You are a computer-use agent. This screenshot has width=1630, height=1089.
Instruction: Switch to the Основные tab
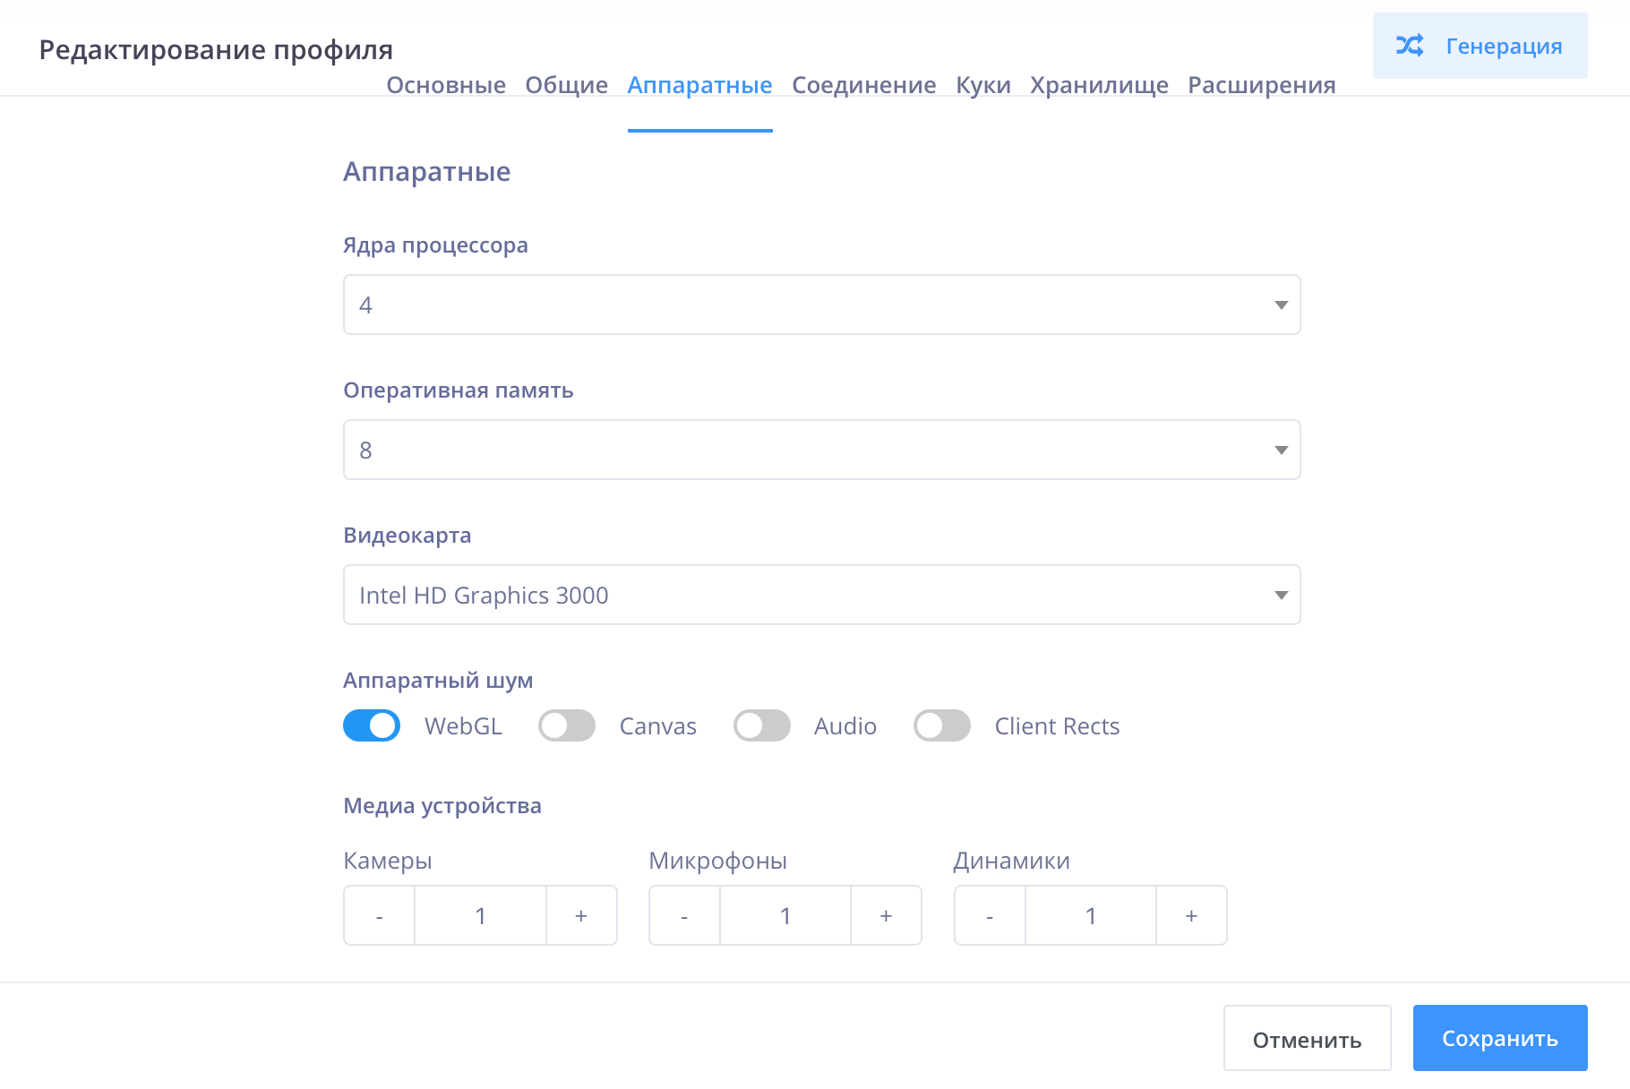446,85
